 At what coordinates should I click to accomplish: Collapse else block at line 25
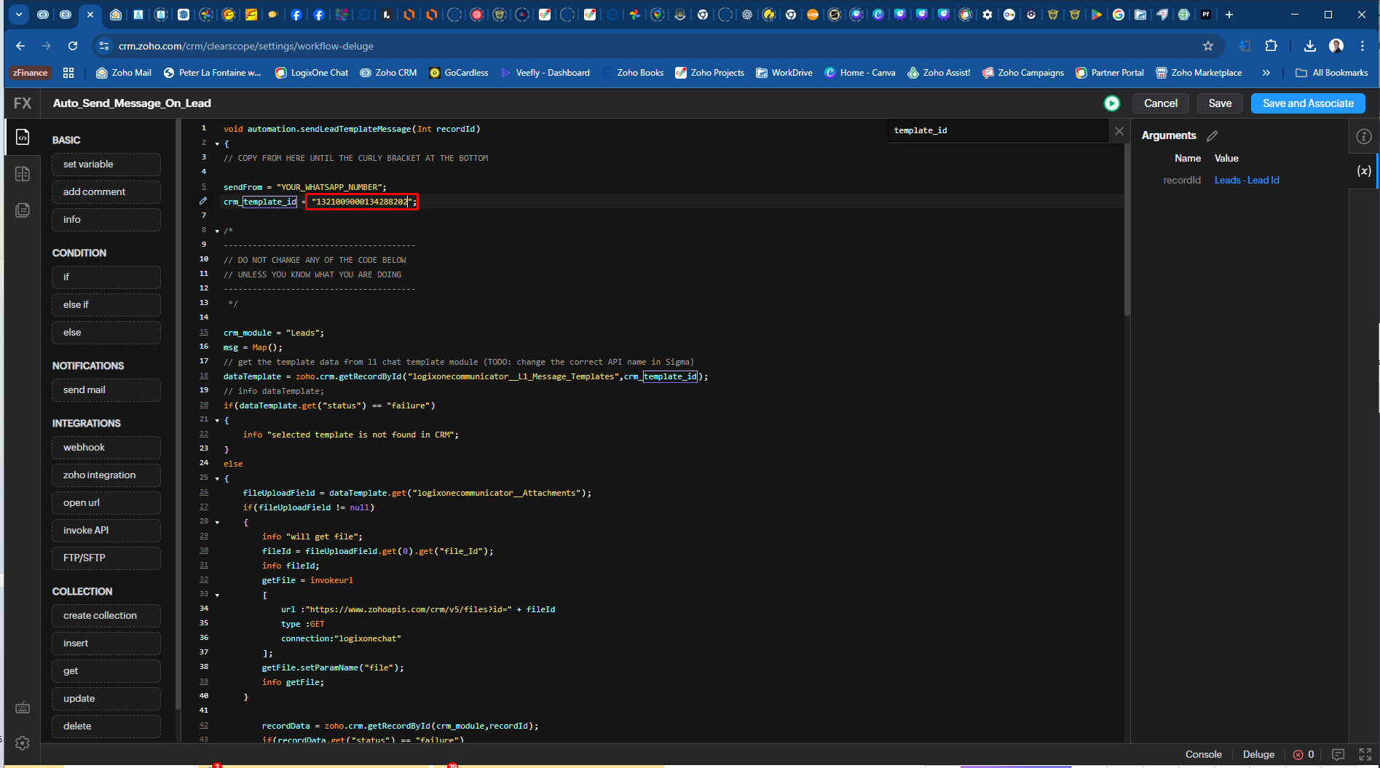[x=217, y=479]
